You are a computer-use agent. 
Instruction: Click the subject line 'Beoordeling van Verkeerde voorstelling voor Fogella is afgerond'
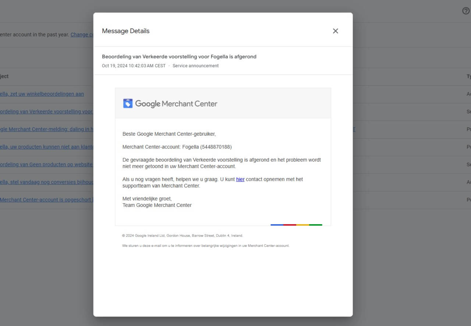(x=179, y=57)
